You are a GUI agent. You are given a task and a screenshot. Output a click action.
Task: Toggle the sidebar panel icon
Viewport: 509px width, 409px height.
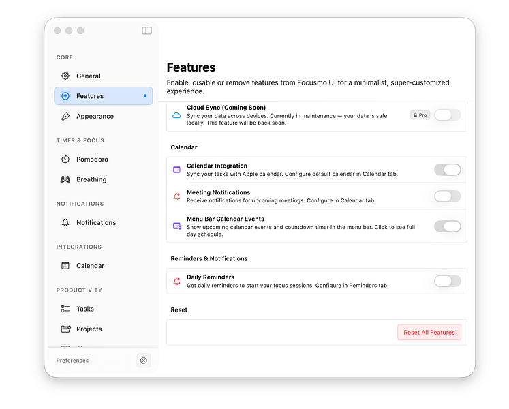click(146, 31)
